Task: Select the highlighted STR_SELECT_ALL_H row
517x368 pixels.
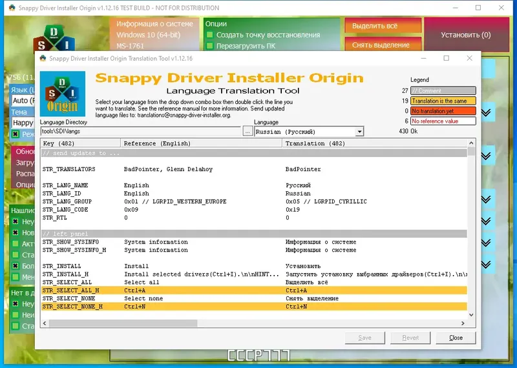Action: (254, 291)
